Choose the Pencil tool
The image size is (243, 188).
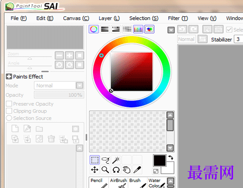[99, 183]
